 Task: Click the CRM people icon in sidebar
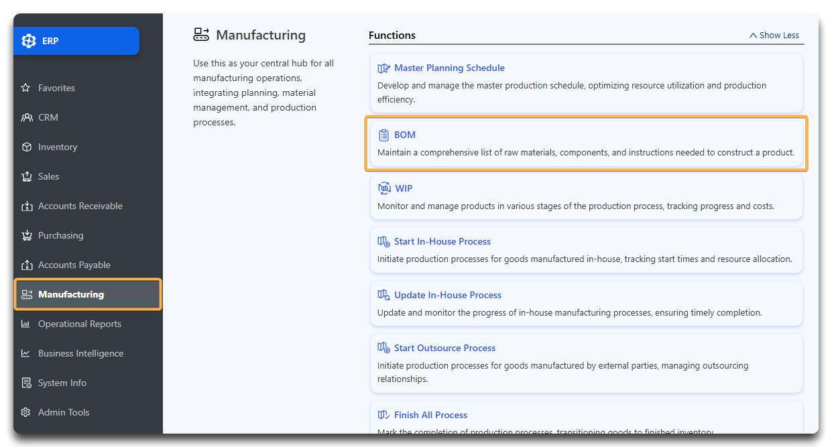(x=26, y=117)
